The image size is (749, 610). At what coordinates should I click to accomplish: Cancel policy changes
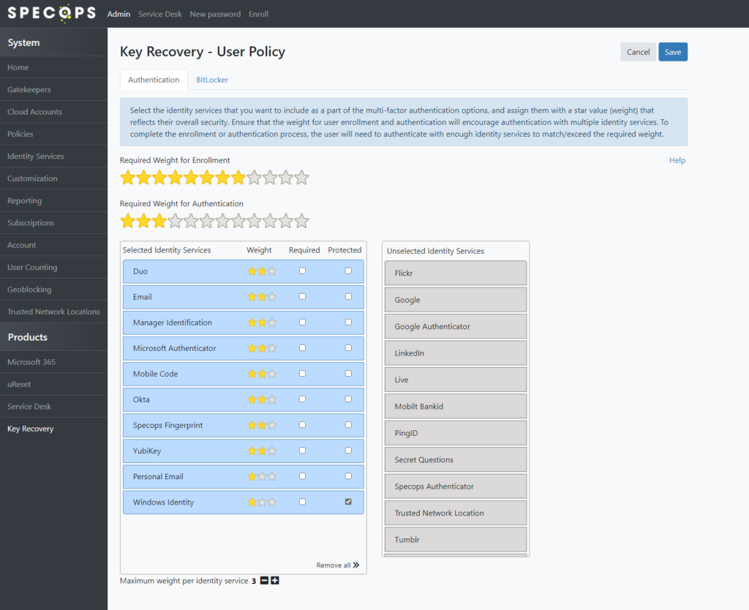[x=638, y=52]
